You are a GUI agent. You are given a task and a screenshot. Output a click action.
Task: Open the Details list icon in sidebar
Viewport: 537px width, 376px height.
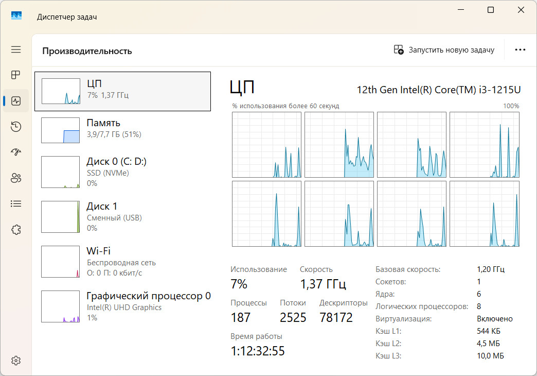pos(16,204)
